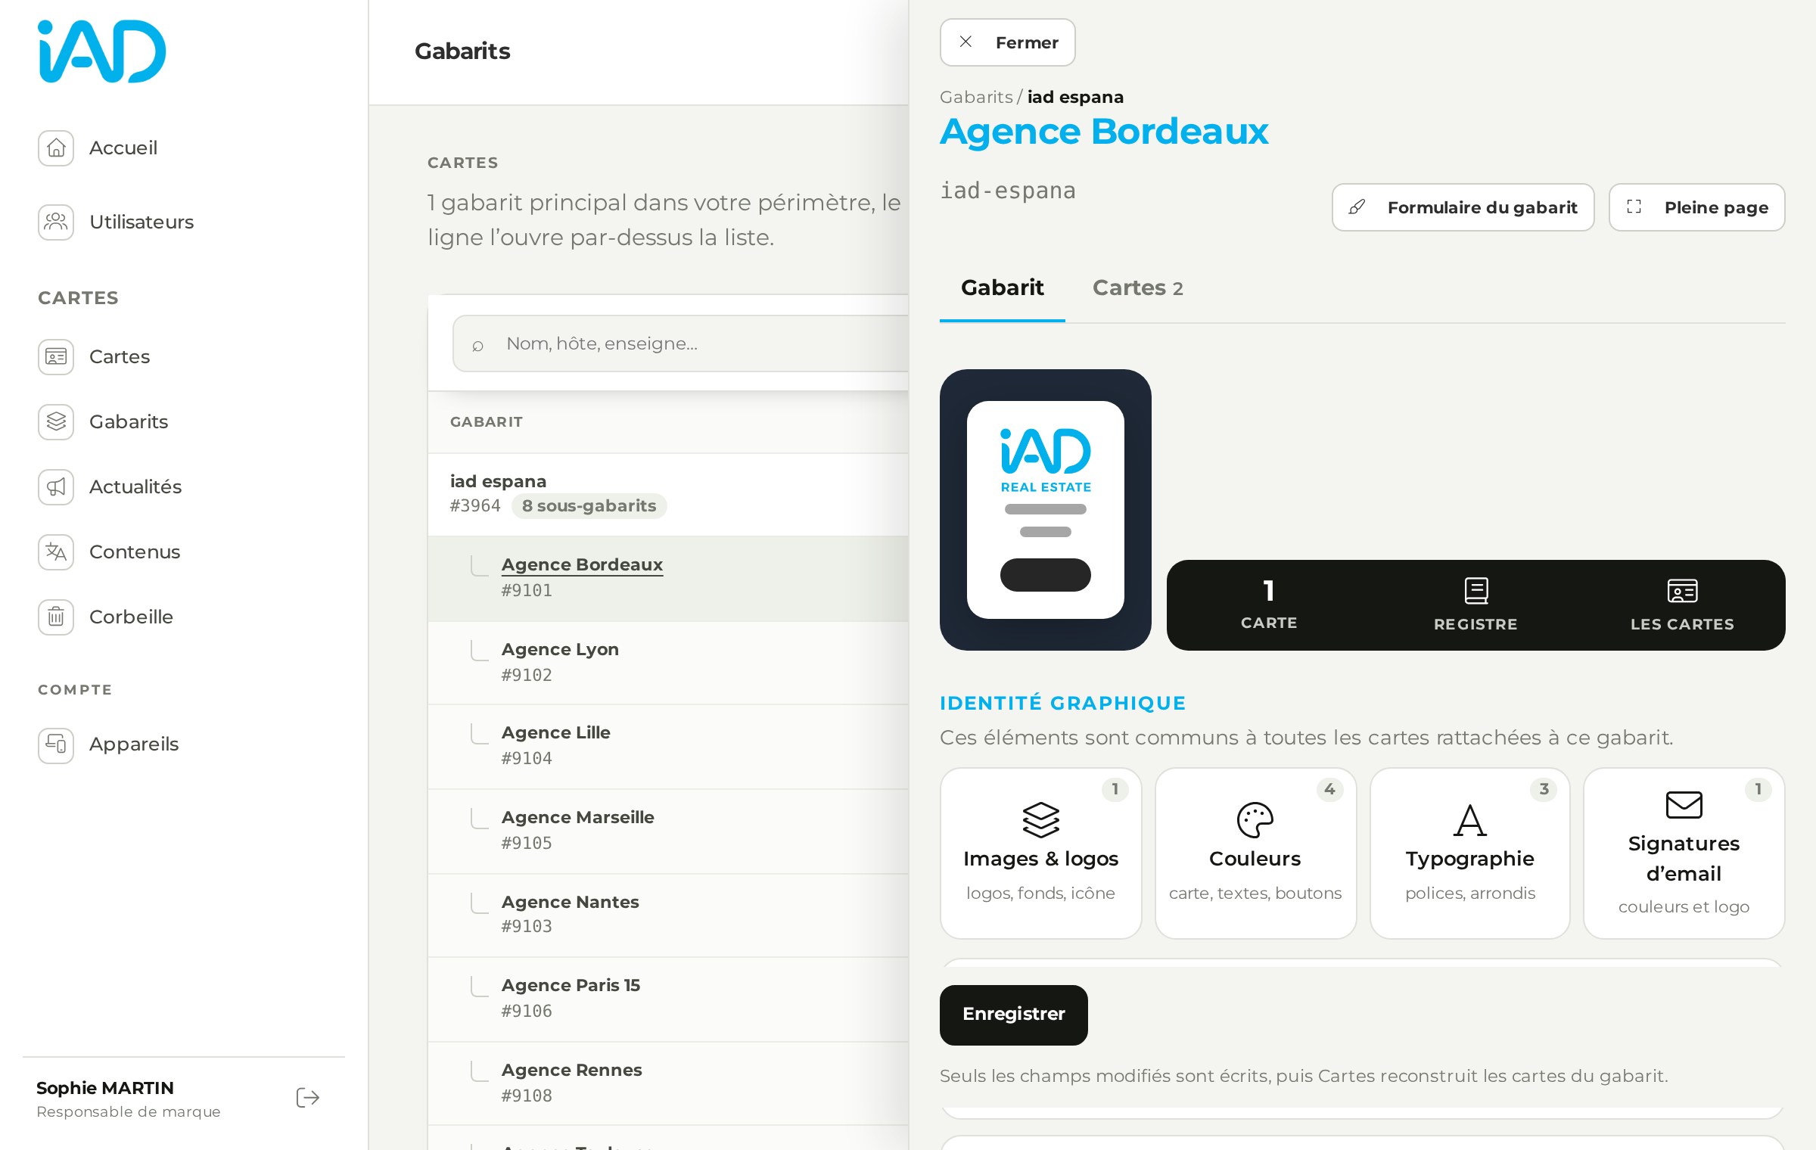Viewport: 1816px width, 1150px height.
Task: Open the Utilisateurs people icon
Action: tap(56, 222)
